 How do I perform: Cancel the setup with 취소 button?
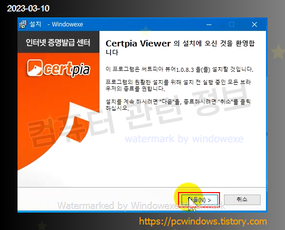(242, 200)
